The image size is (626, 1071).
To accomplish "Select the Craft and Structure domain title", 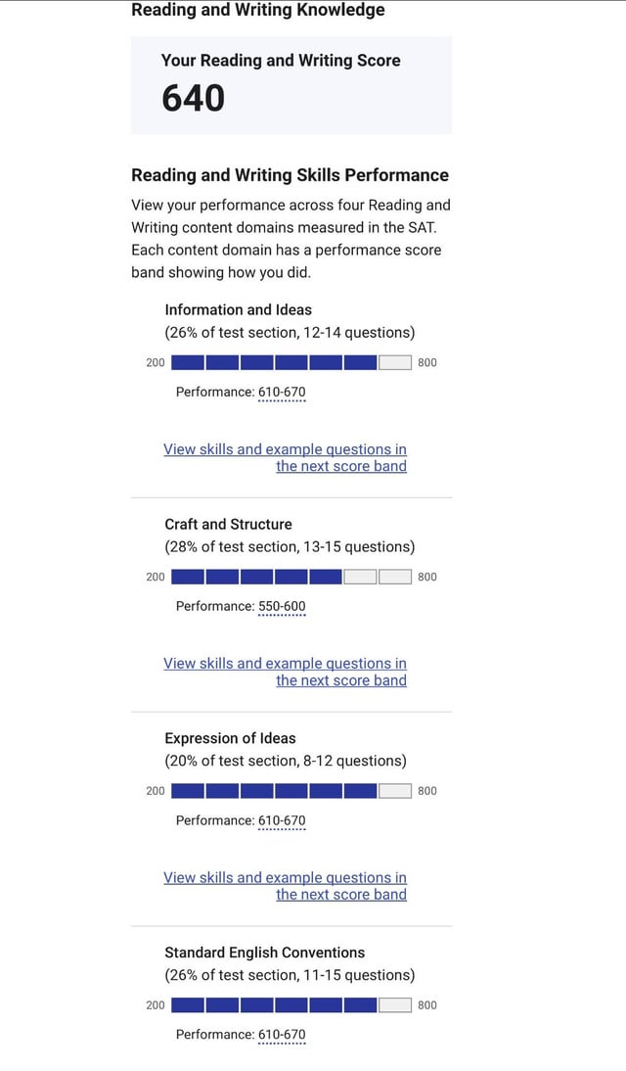I will coord(228,525).
